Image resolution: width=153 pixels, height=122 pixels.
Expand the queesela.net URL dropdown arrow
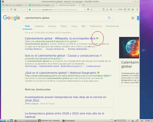click(62, 59)
